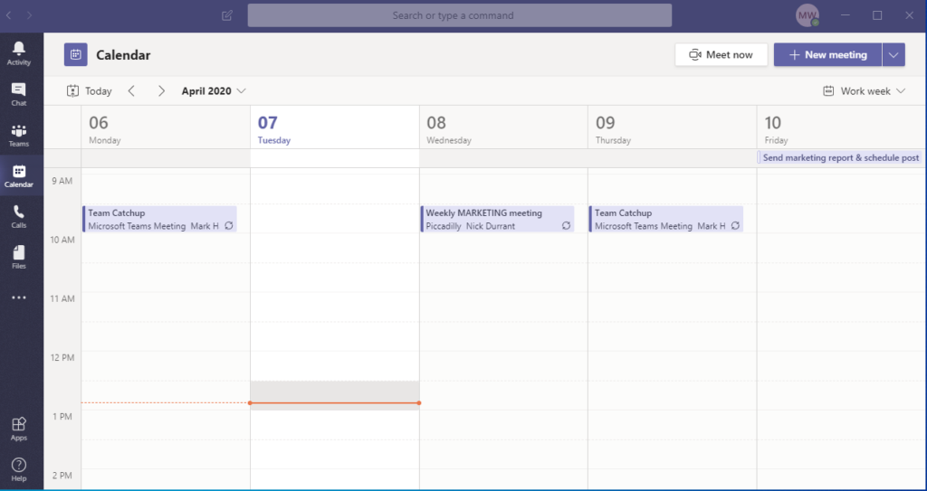Click the search or command box
927x491 pixels.
pos(459,15)
